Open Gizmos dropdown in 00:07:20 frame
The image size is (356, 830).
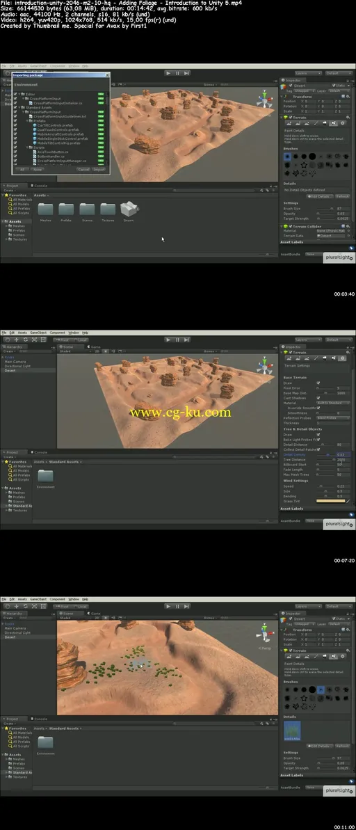tap(209, 351)
